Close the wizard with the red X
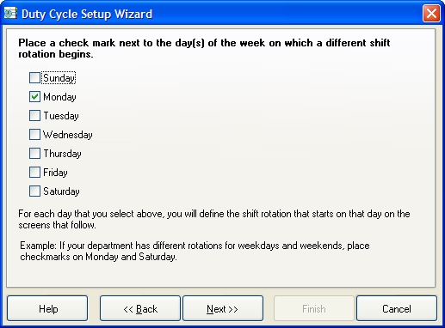Viewport: 445px width, 328px height. pyautogui.click(x=431, y=13)
